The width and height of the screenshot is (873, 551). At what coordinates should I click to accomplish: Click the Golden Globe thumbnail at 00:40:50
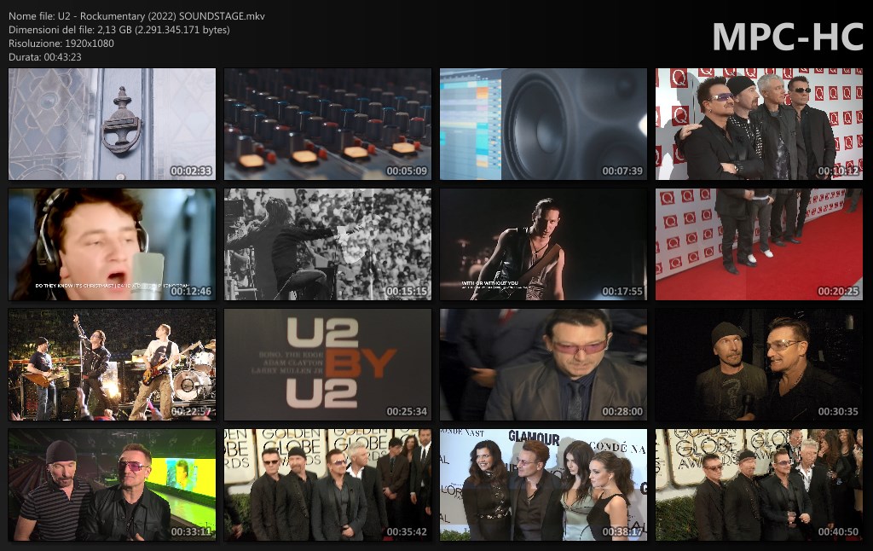(759, 485)
